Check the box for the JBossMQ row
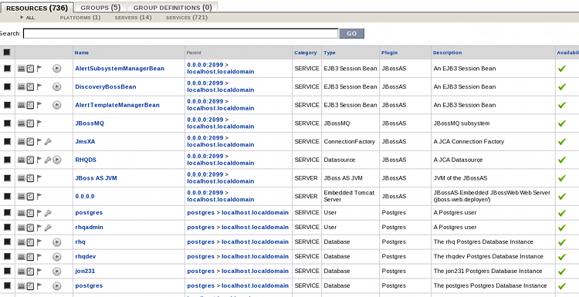This screenshot has width=579, height=297. tap(7, 123)
